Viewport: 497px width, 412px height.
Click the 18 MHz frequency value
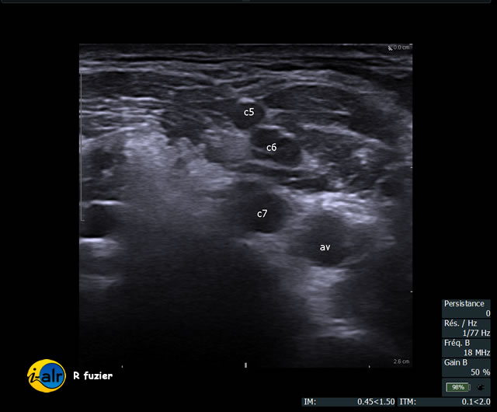pyautogui.click(x=474, y=352)
